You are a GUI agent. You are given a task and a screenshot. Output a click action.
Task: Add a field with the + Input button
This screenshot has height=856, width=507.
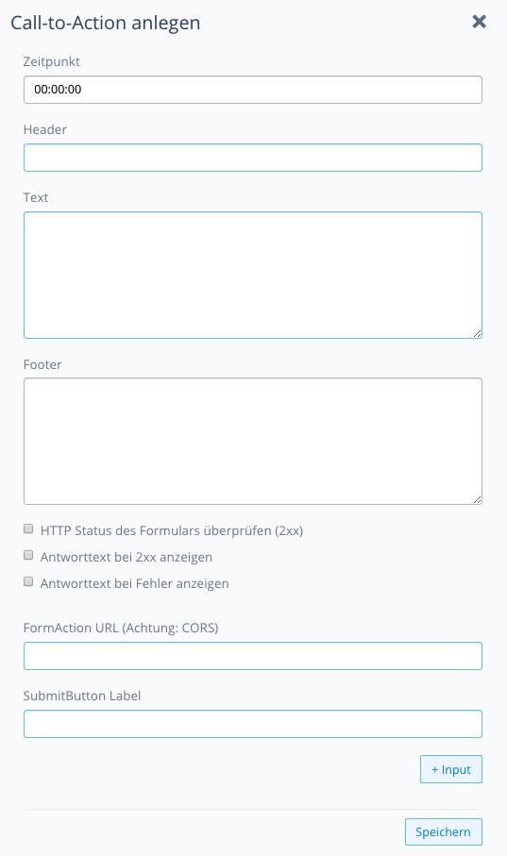click(x=451, y=769)
